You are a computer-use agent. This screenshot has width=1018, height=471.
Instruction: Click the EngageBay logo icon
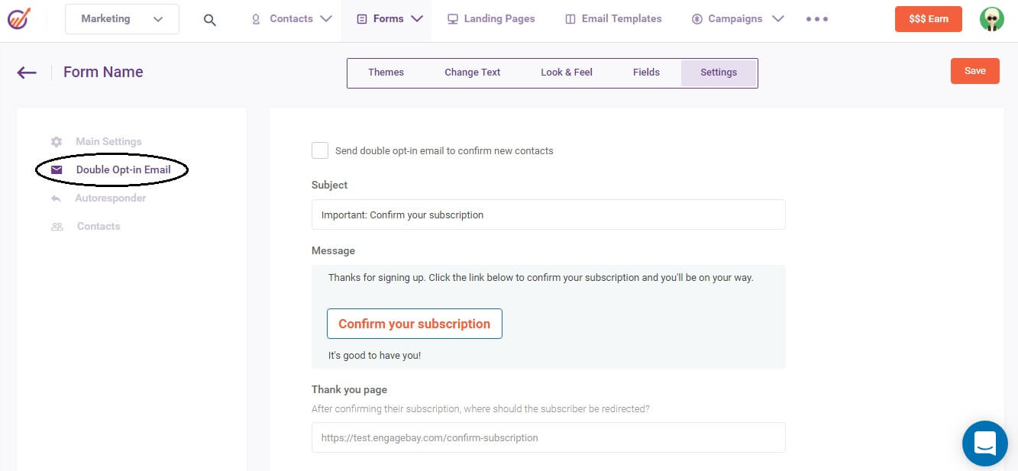(19, 18)
